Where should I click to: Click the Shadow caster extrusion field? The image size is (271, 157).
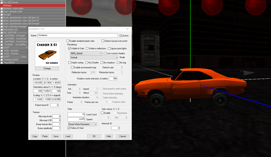click(113, 79)
